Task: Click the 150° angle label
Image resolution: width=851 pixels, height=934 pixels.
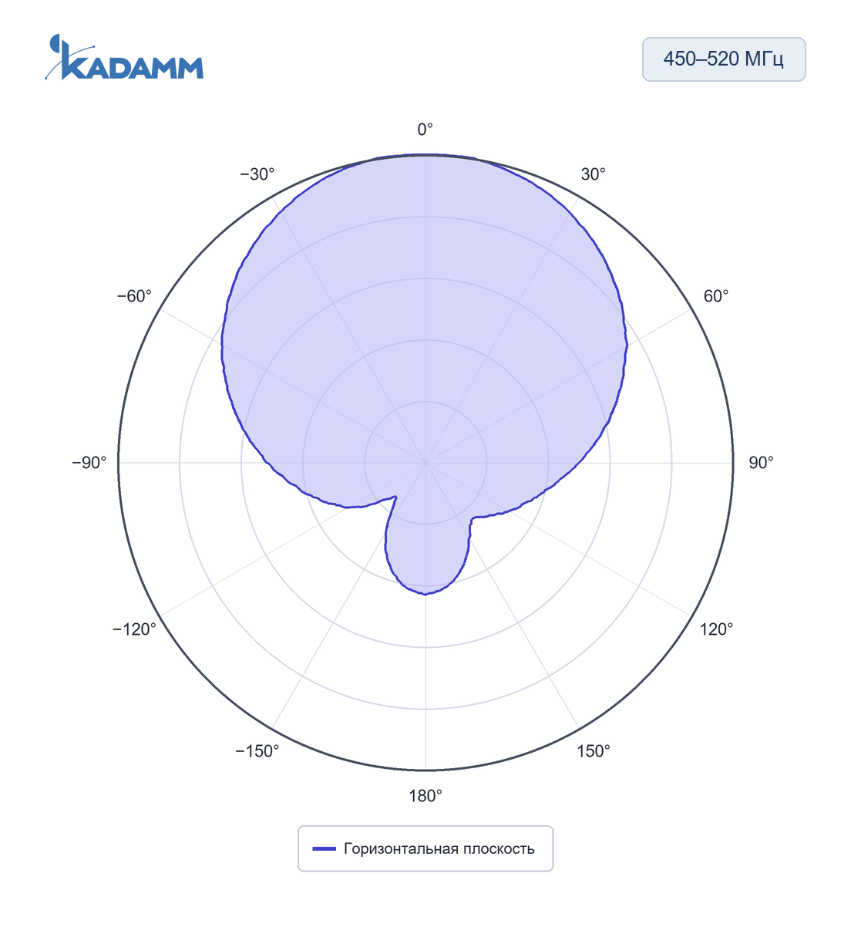Action: [594, 751]
